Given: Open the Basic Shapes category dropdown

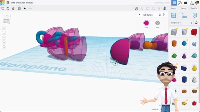Looking at the screenshot, I should [x=181, y=23].
